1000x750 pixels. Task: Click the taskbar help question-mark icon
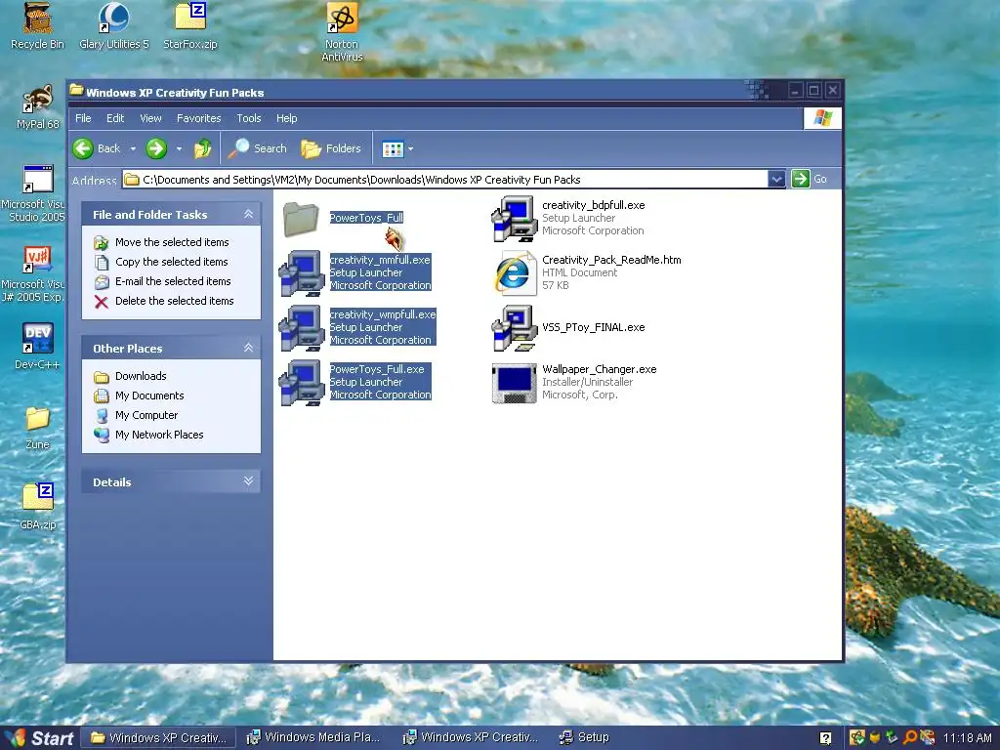825,738
